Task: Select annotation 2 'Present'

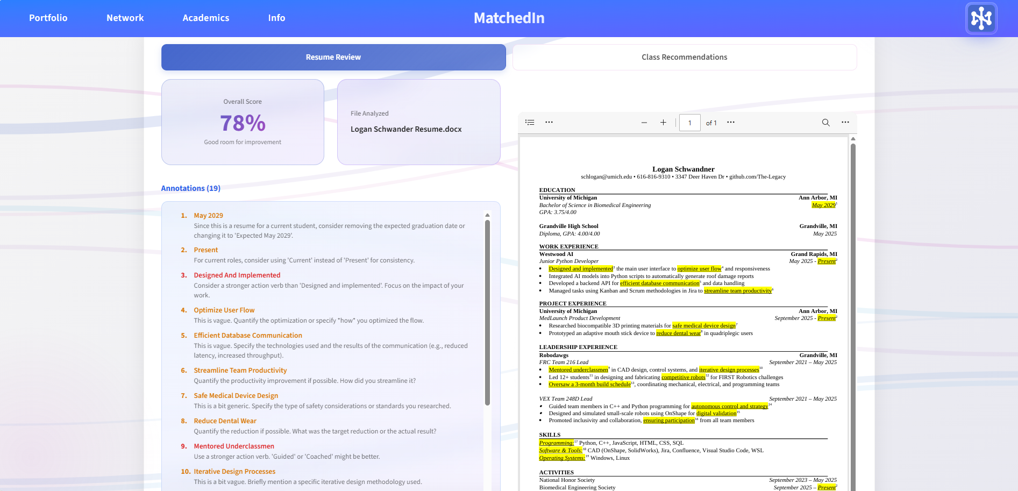Action: coord(205,250)
